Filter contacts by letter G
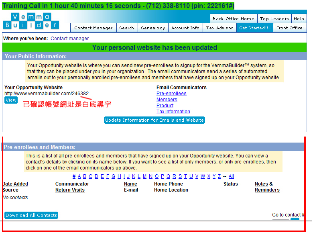Image resolution: width=313 pixels, height=249 pixels. (x=114, y=176)
